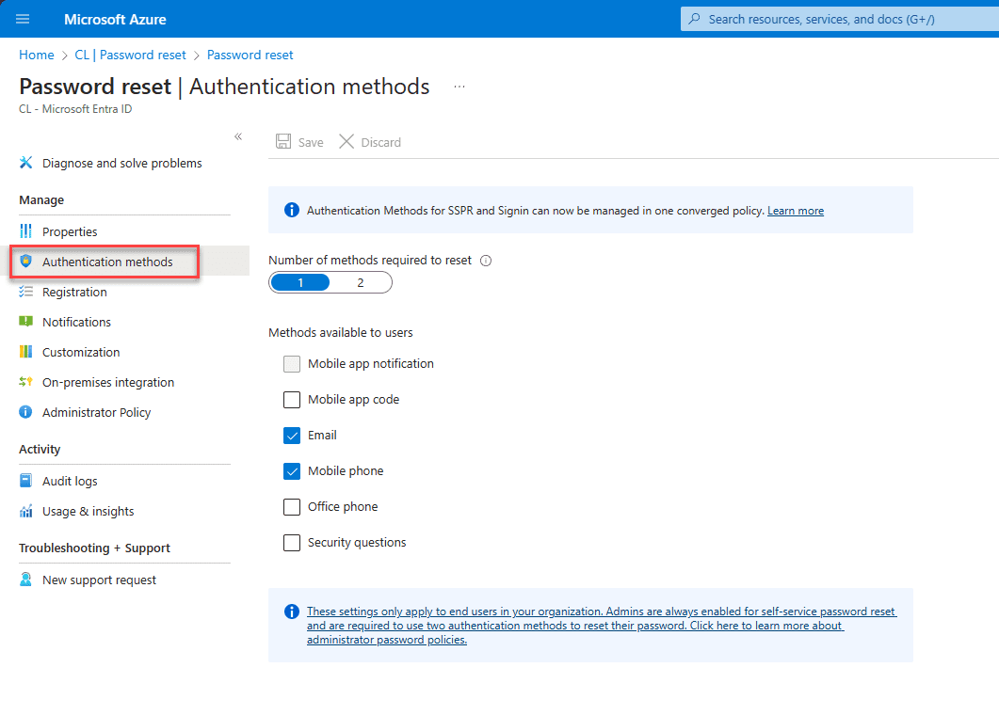Collapse the sidebar with double chevron
999x715 pixels.
(238, 136)
